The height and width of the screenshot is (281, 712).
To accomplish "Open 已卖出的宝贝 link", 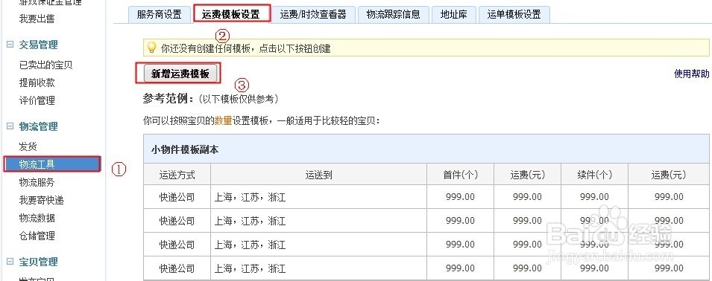I will pyautogui.click(x=46, y=65).
